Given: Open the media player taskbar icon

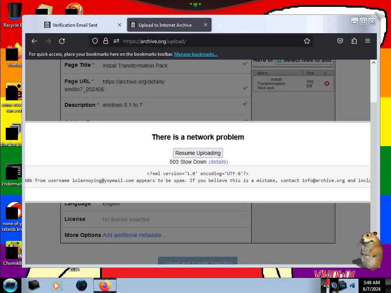Looking at the screenshot, I should click(x=57, y=285).
